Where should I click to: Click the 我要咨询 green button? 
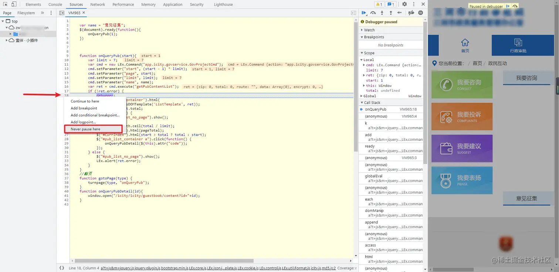[462, 84]
